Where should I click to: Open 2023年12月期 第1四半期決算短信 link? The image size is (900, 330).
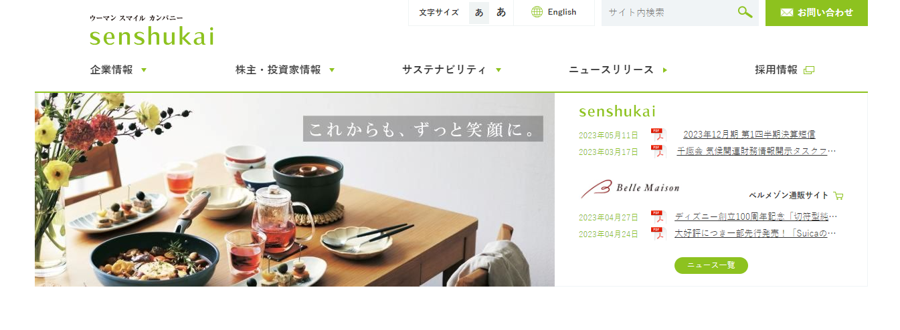pos(749,135)
